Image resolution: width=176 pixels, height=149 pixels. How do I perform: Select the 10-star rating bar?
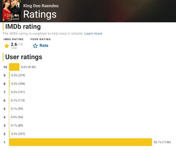coord(14,67)
